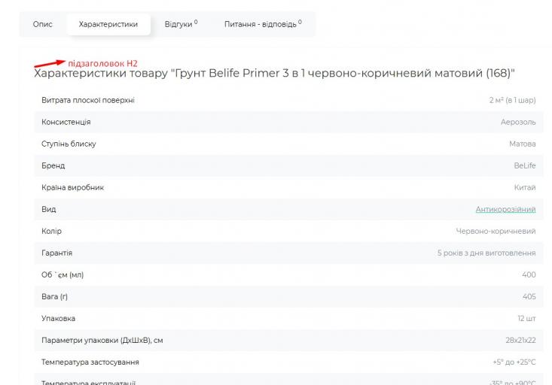Select the Характеристики tab
Image resolution: width=552 pixels, height=385 pixels.
108,24
